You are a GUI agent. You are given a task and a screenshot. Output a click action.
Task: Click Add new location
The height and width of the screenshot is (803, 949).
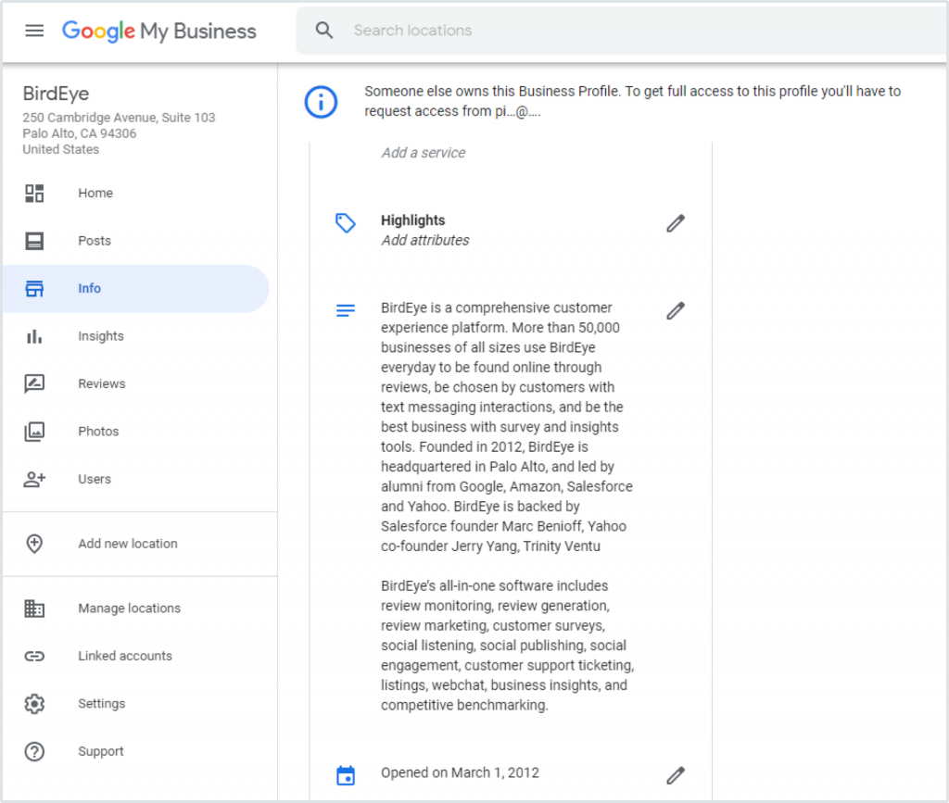click(127, 544)
